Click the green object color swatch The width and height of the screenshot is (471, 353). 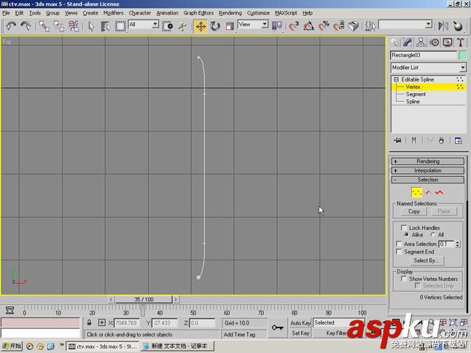(462, 55)
